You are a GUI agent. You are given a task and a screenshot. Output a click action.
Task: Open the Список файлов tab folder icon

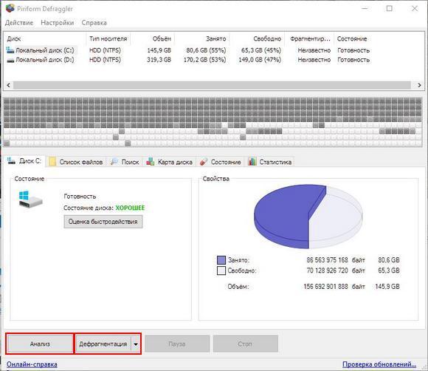coord(52,162)
